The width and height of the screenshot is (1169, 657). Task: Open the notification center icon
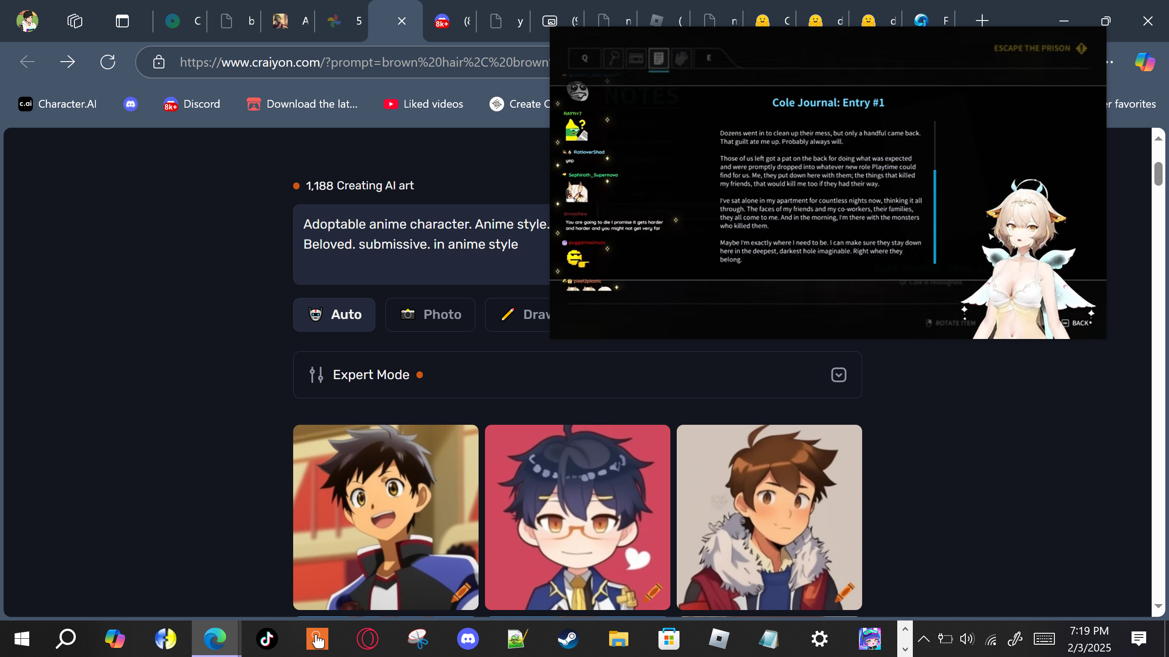click(x=1139, y=639)
